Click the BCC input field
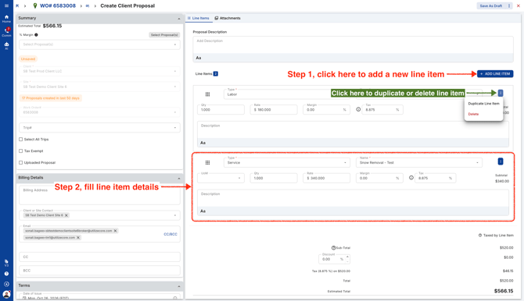Screen dimensions: 524x301 pyautogui.click(x=99, y=271)
